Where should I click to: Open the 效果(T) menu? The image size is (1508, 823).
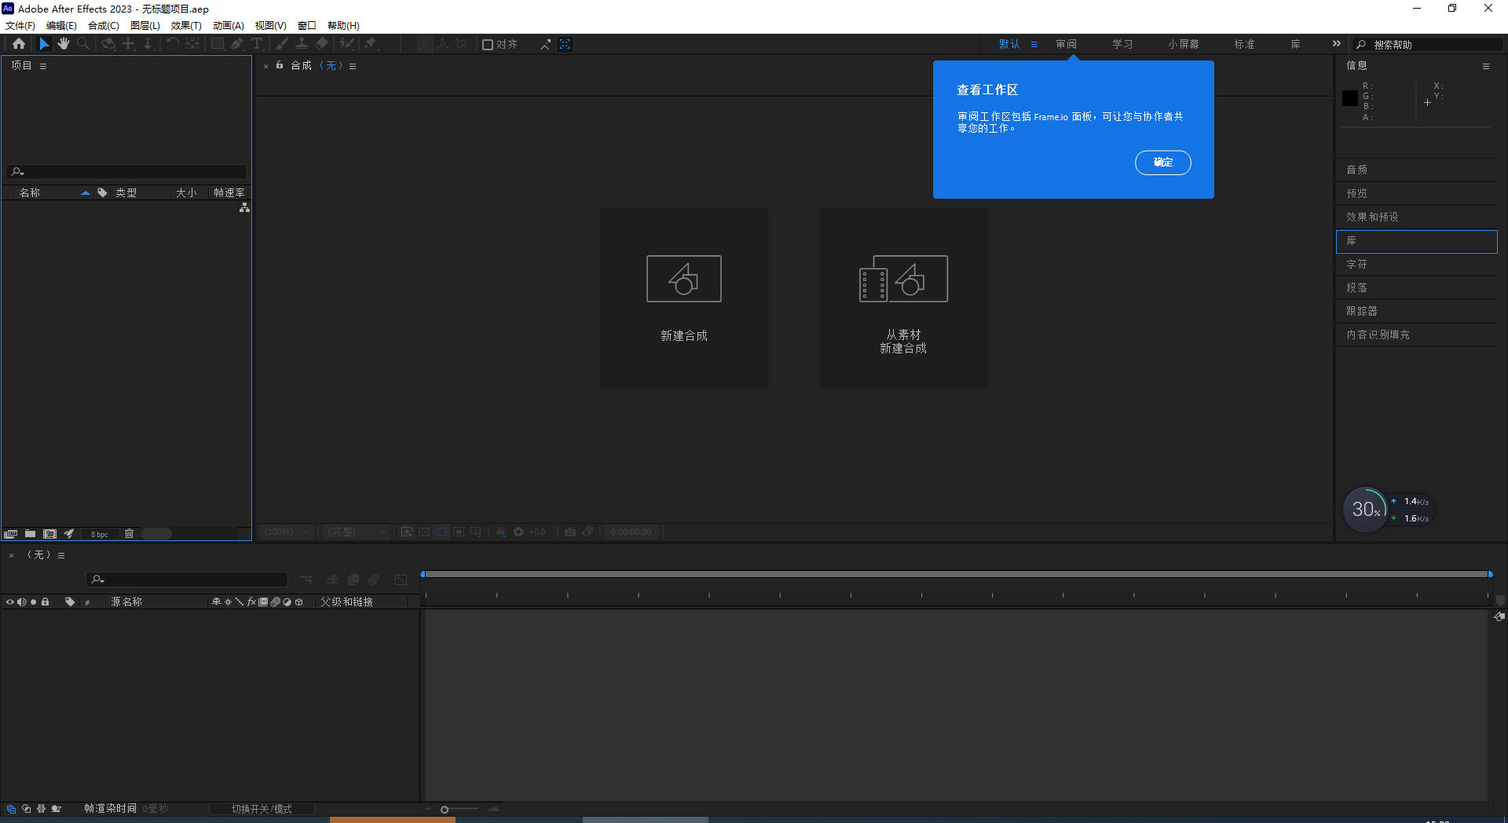pyautogui.click(x=186, y=26)
